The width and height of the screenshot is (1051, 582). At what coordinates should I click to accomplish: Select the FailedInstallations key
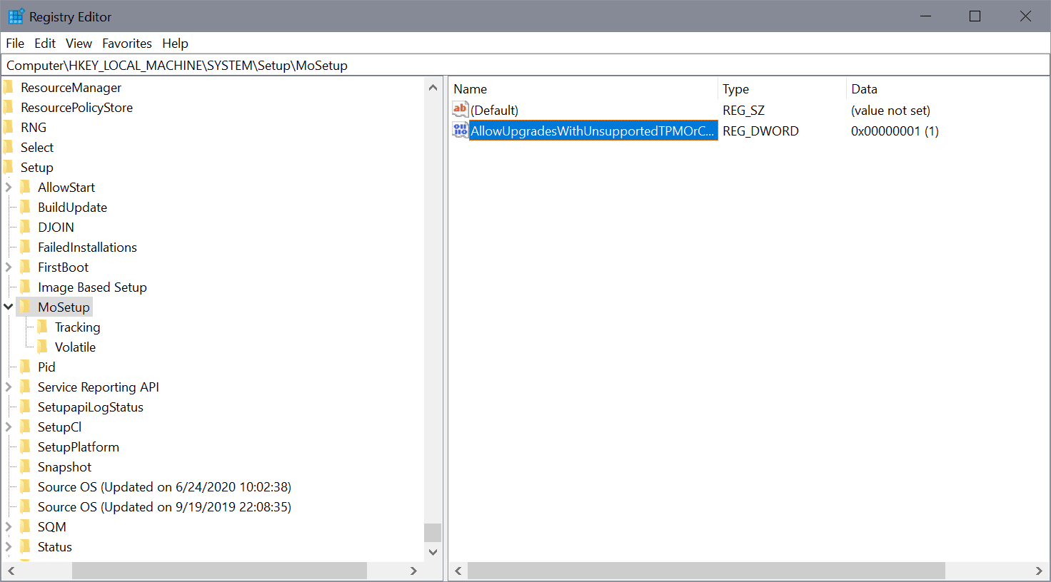(x=87, y=247)
